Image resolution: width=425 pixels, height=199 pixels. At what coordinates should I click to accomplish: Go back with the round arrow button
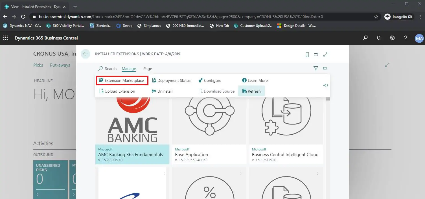[86, 54]
